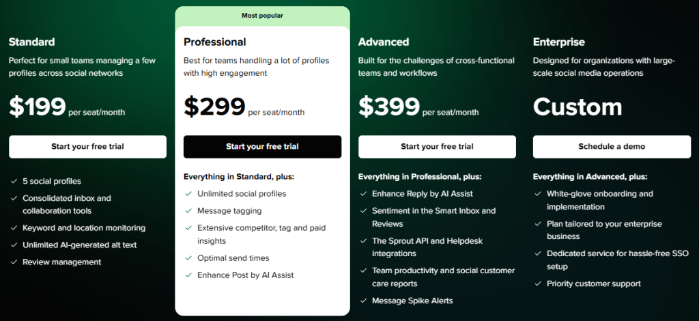Viewport: 699px width, 321px height.
Task: Schedule a demo for Enterprise plan
Action: pyautogui.click(x=612, y=147)
